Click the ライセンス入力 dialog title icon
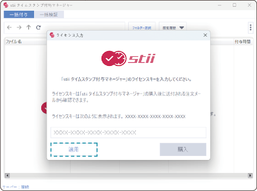This screenshot has width=257, height=191. (52, 35)
